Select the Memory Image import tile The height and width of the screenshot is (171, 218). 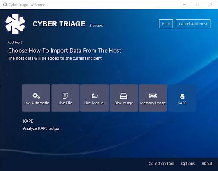coord(153,98)
